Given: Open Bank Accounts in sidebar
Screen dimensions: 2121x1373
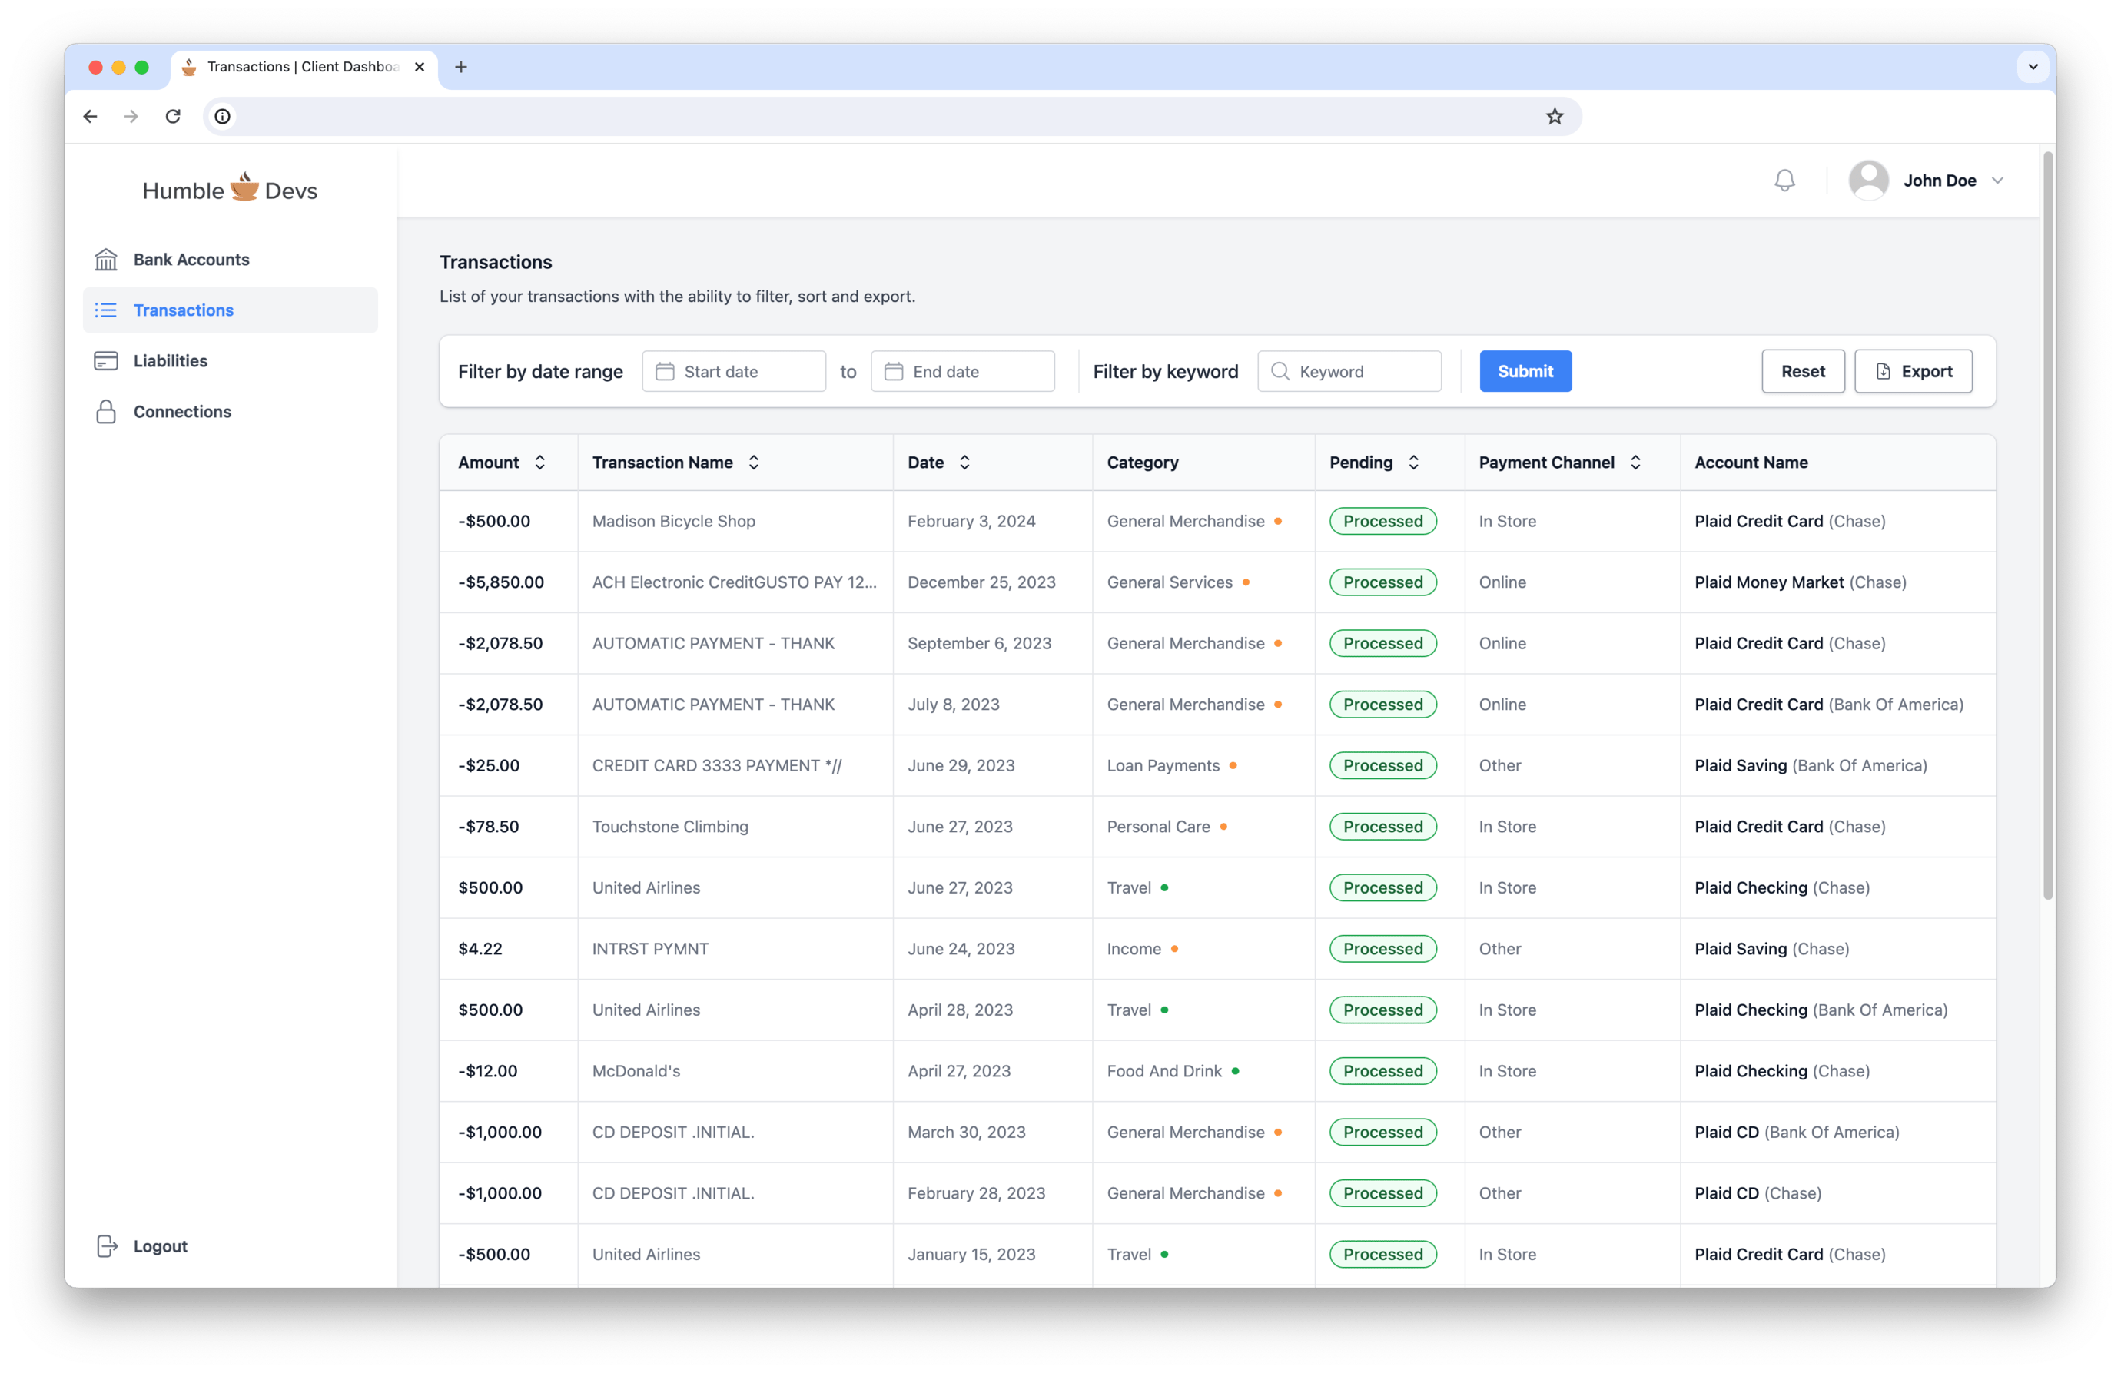Looking at the screenshot, I should (230, 259).
